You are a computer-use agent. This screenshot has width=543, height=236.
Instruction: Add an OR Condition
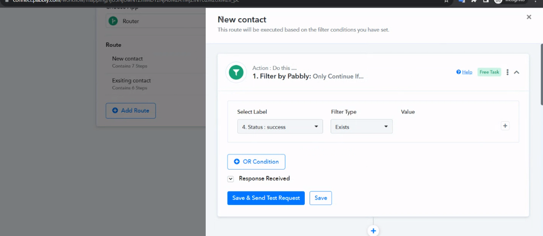click(x=256, y=162)
